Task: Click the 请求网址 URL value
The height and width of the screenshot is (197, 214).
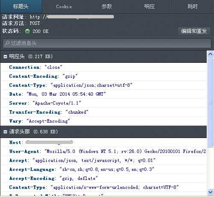Action: coord(72,17)
